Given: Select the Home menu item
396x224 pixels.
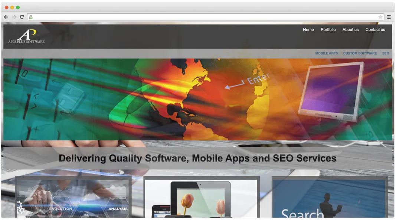Looking at the screenshot, I should coord(308,30).
